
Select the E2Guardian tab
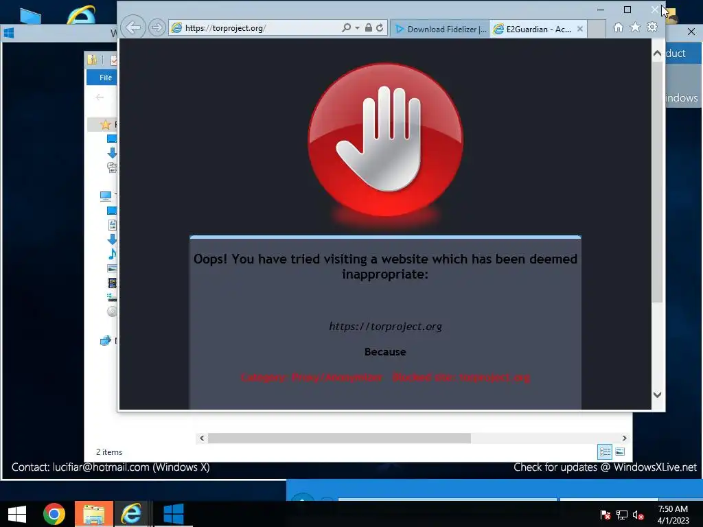(x=532, y=29)
